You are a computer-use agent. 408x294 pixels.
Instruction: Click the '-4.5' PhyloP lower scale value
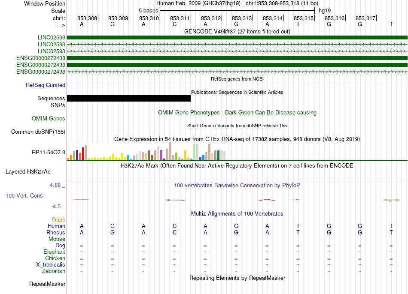coord(56,207)
